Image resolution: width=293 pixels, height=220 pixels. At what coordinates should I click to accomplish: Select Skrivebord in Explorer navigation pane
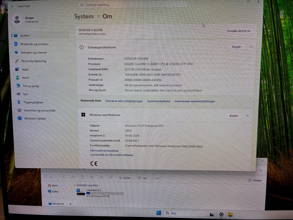56,204
